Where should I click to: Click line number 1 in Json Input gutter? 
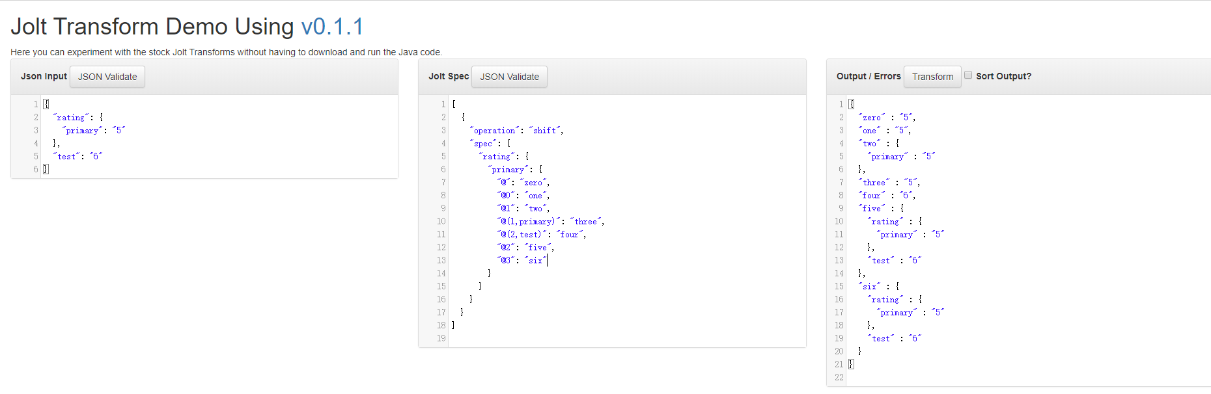click(x=36, y=104)
